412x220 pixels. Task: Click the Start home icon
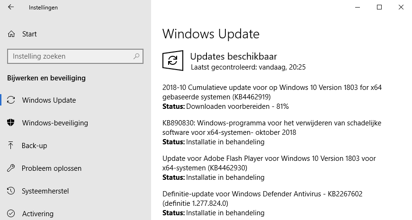(x=11, y=34)
